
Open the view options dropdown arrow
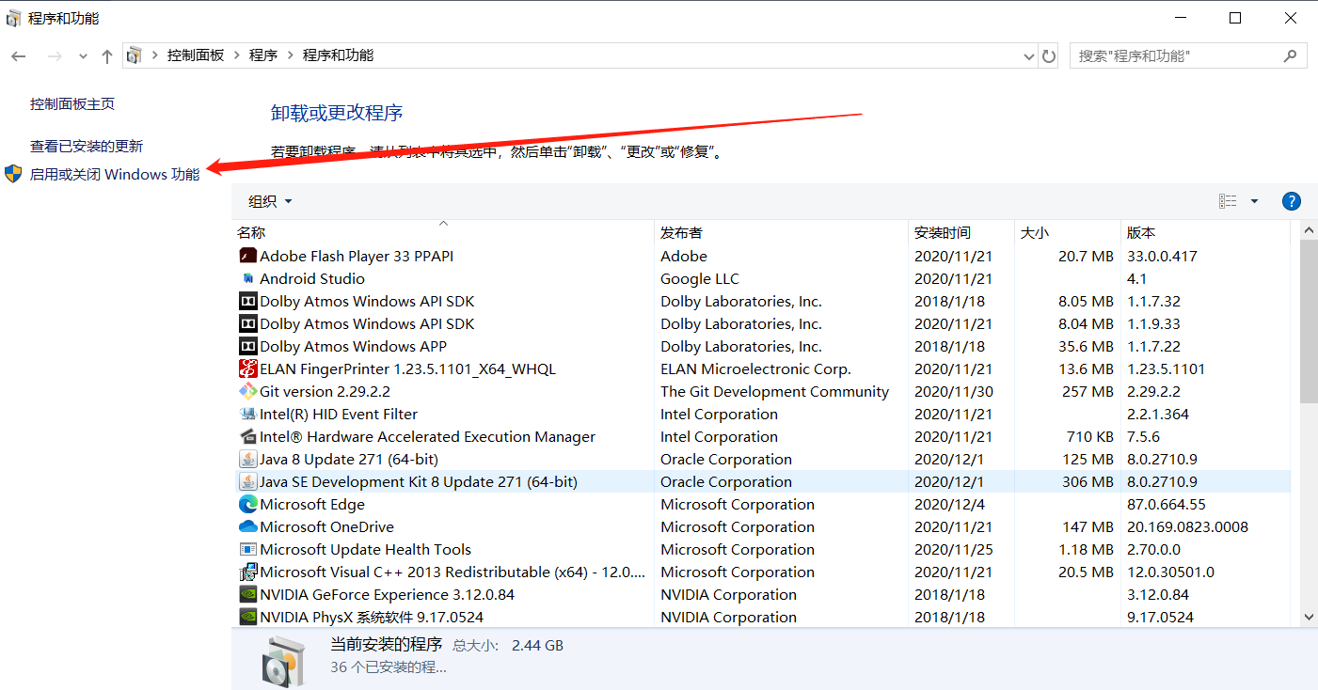(x=1254, y=201)
